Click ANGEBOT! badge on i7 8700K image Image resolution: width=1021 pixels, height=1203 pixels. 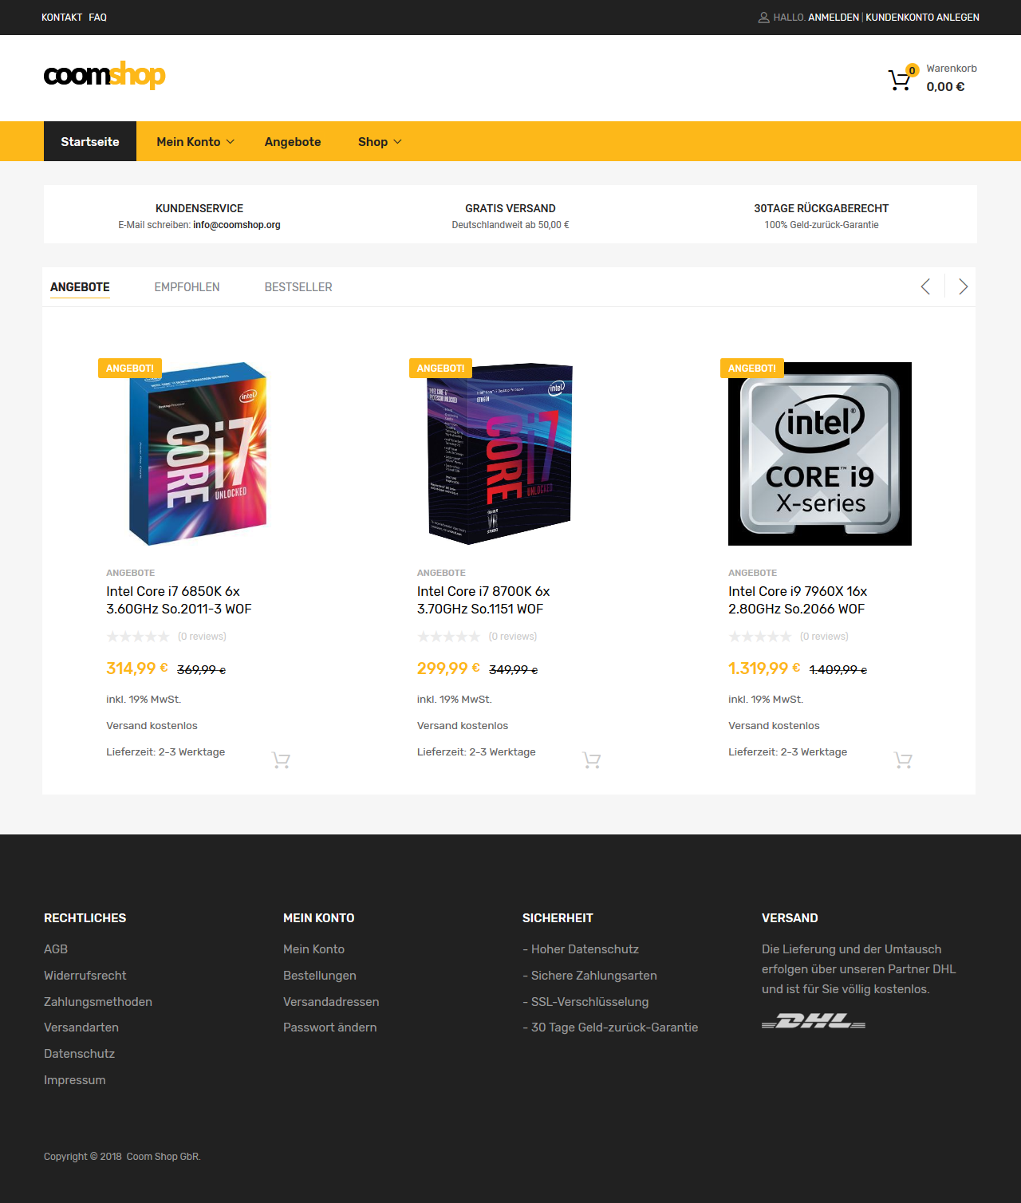[441, 369]
